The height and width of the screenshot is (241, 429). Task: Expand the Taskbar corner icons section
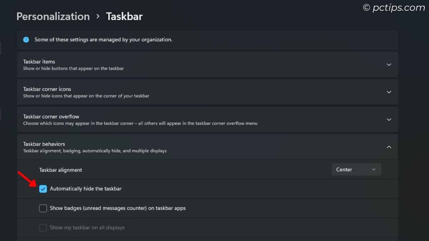pos(389,92)
